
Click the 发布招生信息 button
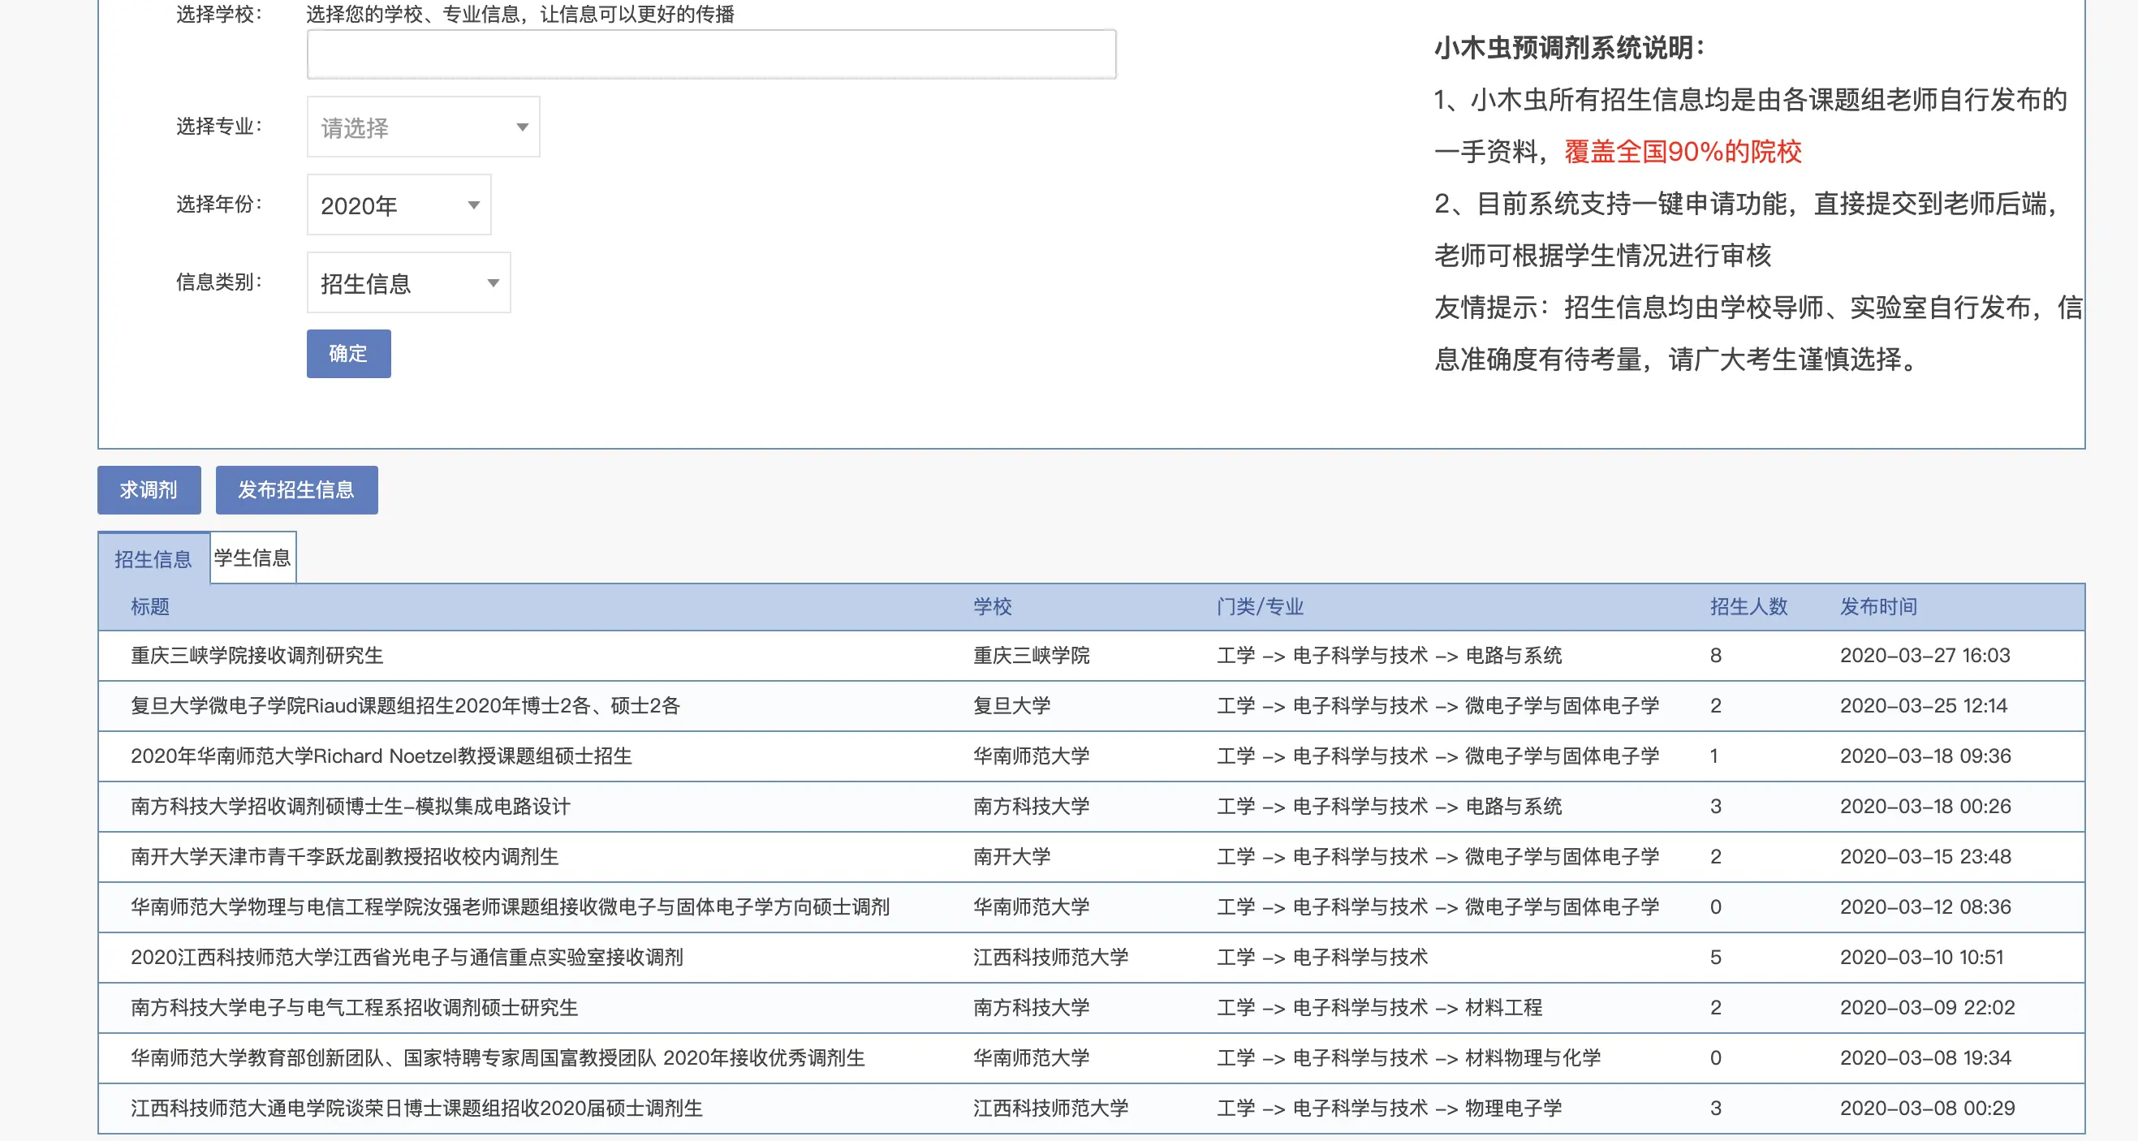click(x=296, y=489)
